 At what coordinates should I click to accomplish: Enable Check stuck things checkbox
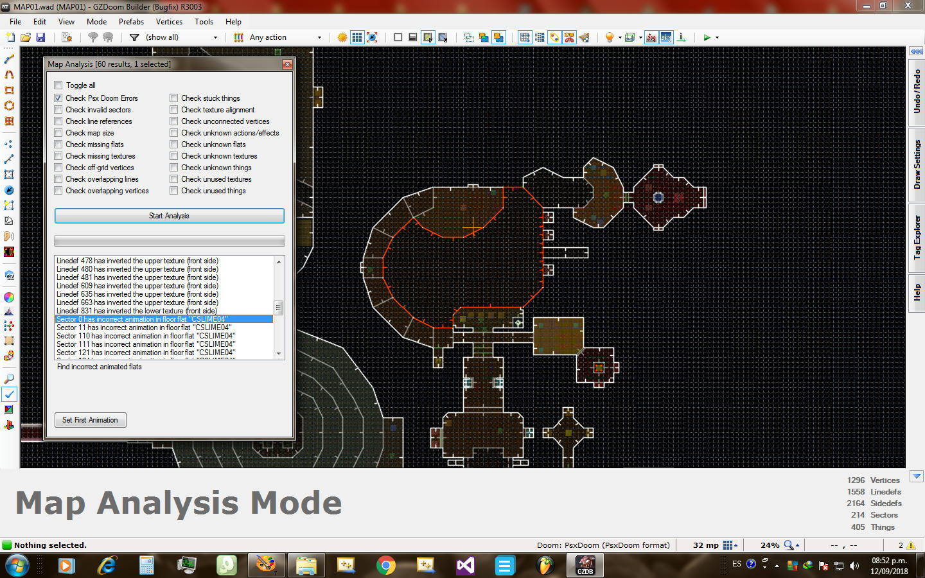coord(174,98)
